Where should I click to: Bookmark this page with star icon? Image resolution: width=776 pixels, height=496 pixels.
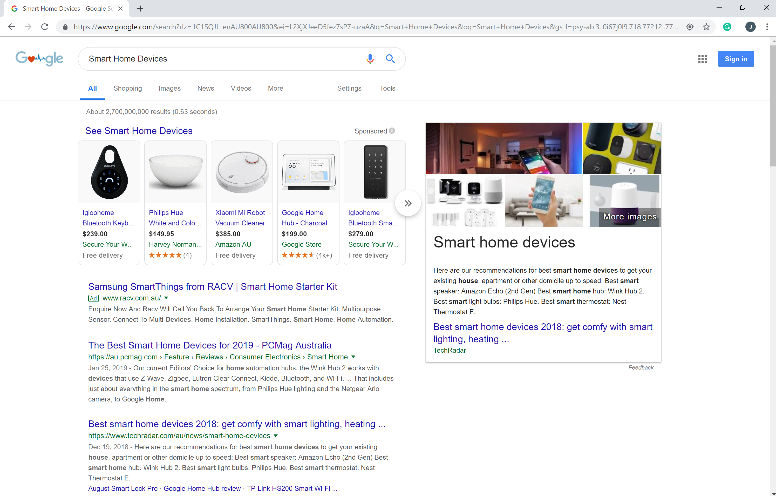point(706,27)
